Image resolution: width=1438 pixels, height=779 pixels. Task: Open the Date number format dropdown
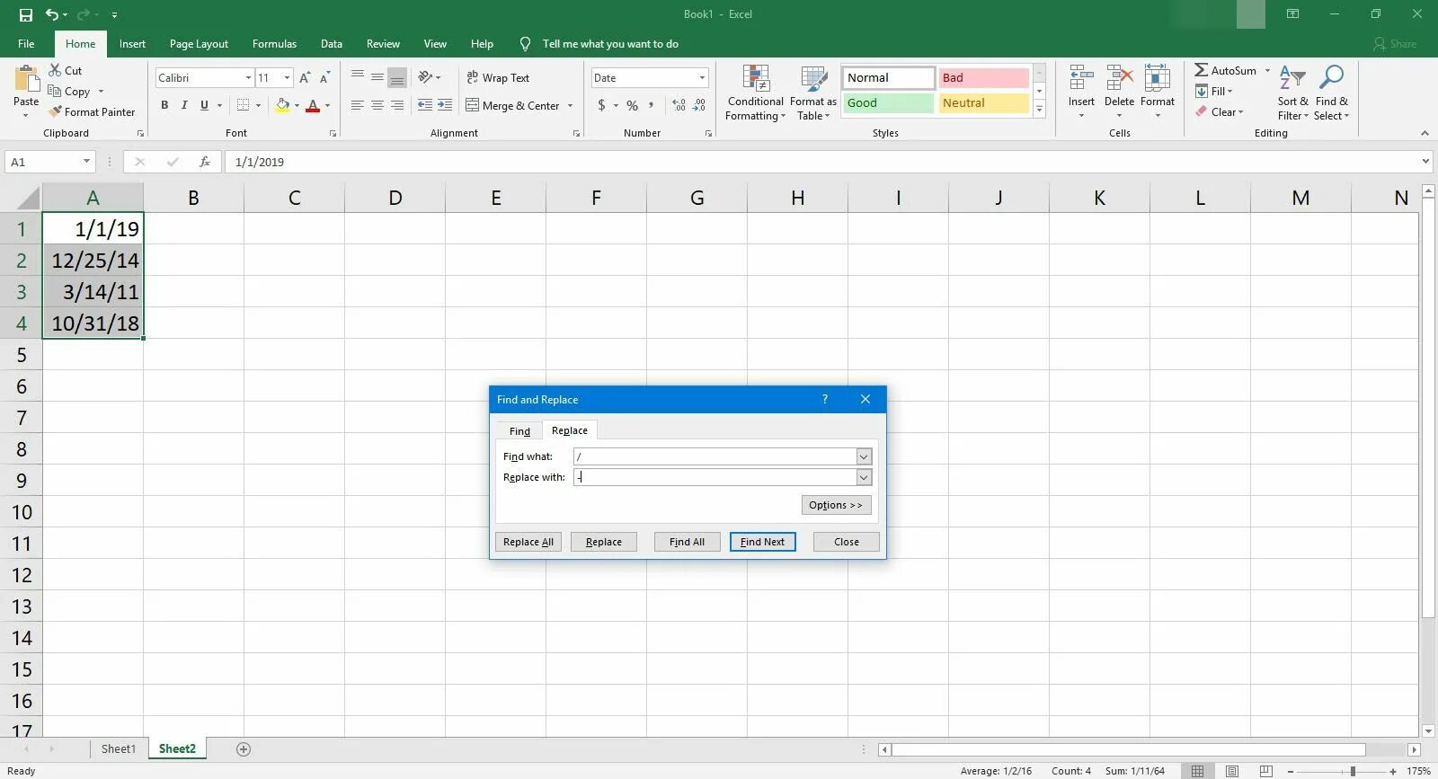pos(702,78)
